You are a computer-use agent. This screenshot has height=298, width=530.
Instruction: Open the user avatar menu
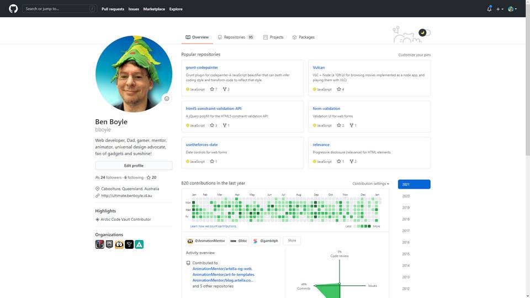click(x=512, y=9)
